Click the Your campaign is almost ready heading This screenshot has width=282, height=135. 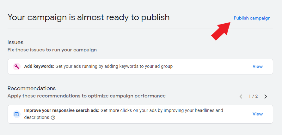[89, 17]
